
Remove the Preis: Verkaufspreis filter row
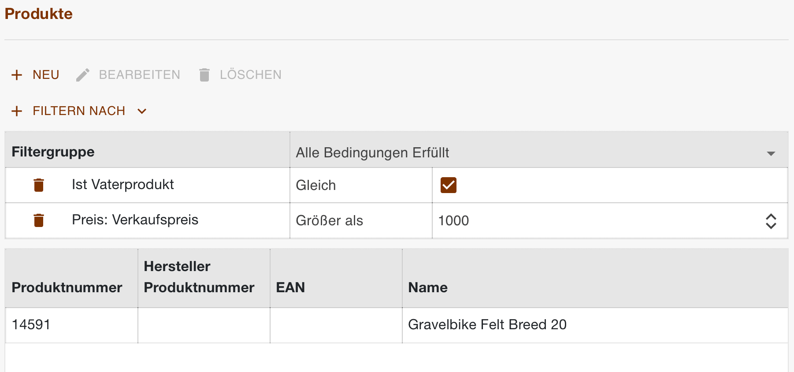[x=39, y=220]
